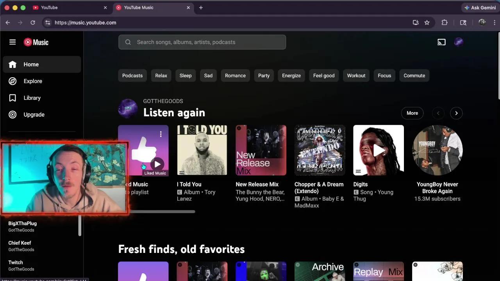
Task: Click the sidebar playlist scrollbar
Action: point(80,225)
